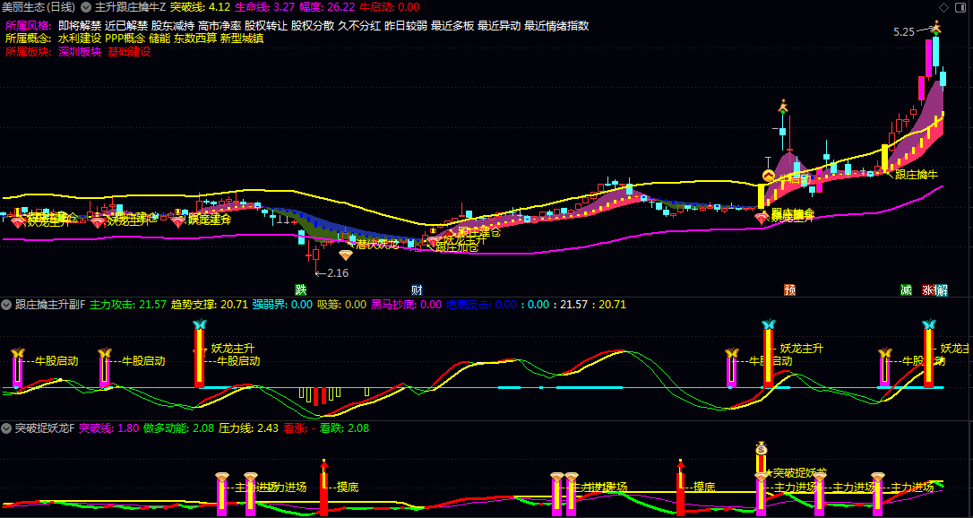Click the 幅度: 26.22 value
Viewport: 973px width, 518px height.
(327, 7)
